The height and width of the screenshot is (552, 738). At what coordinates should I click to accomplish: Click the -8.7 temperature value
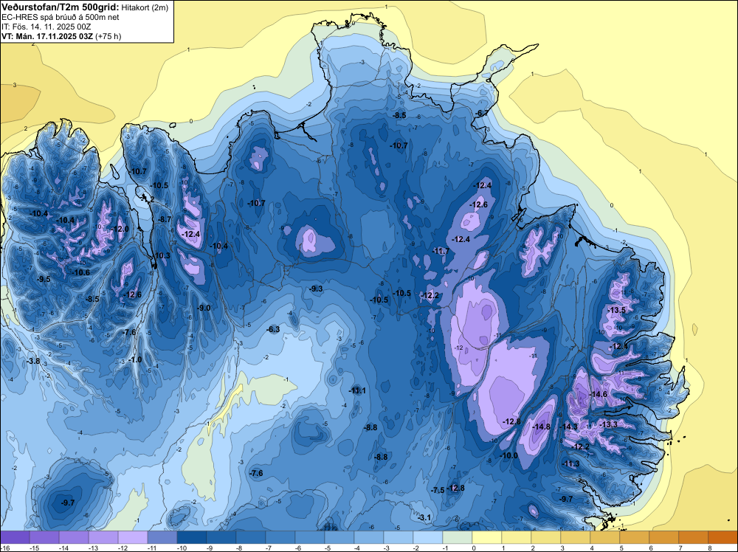(x=165, y=219)
